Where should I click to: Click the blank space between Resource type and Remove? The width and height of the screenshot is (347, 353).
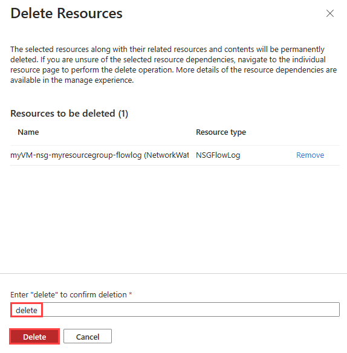(x=268, y=155)
